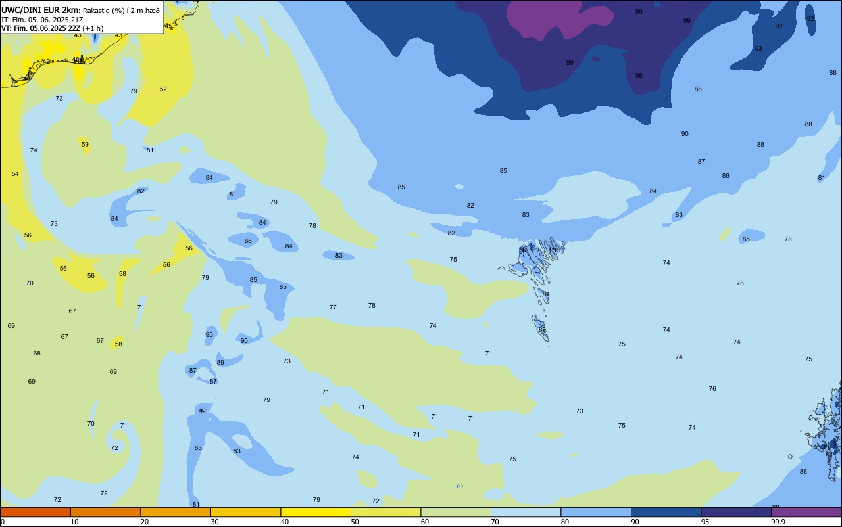The height and width of the screenshot is (527, 842).
Task: Click the map value '59'
Action: [85, 145]
